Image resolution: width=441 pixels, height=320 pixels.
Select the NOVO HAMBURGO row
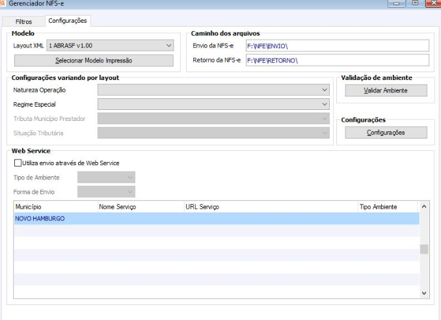217,219
